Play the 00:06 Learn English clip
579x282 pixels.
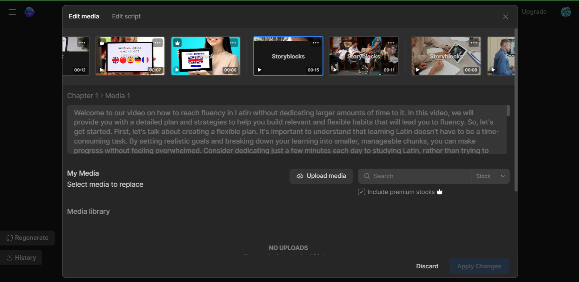pos(177,70)
